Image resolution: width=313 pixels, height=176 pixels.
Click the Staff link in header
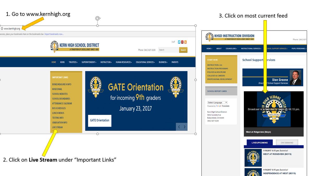tap(173, 42)
